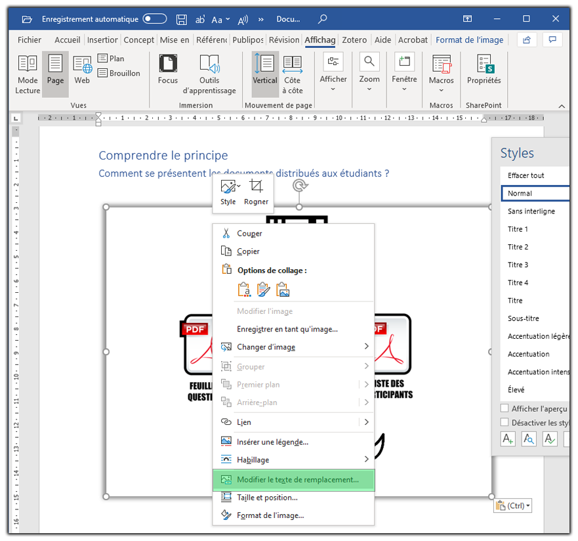
Task: Apply the Sans interligne style
Action: [535, 211]
